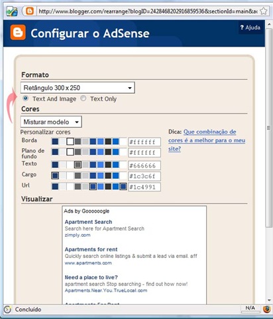Pick the medium gray swatch in Borda row
Screen dimensions: 273x319
78,142
